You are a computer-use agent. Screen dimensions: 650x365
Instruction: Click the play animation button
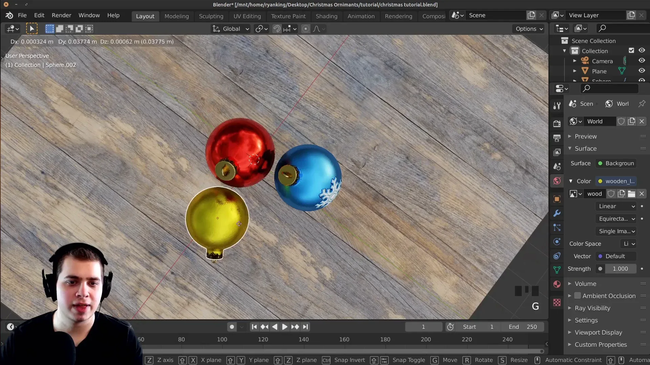tap(284, 327)
